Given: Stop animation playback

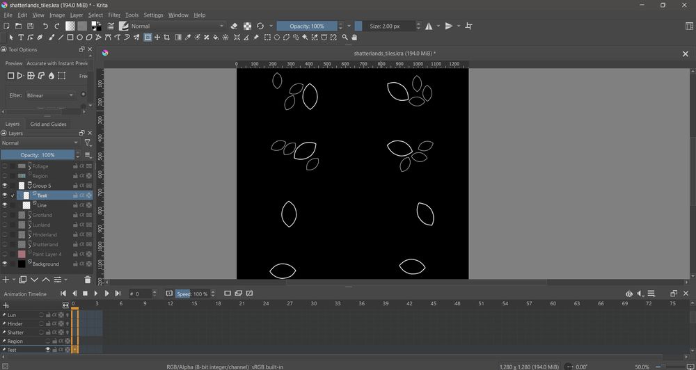Looking at the screenshot, I should (85, 293).
